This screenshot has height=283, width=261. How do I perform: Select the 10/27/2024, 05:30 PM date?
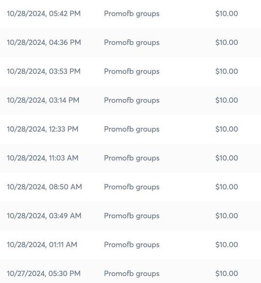[x=43, y=274]
